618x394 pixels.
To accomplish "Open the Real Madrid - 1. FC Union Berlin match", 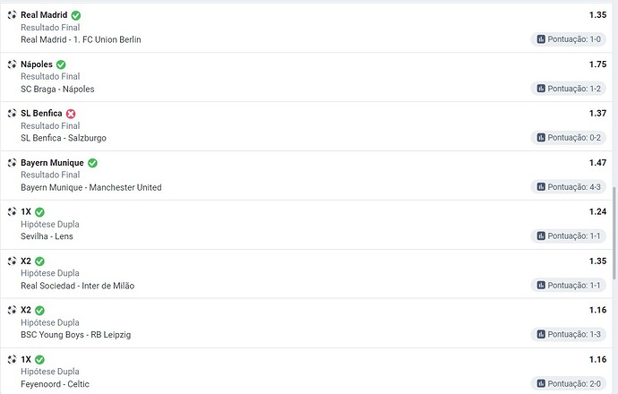I will [81, 39].
